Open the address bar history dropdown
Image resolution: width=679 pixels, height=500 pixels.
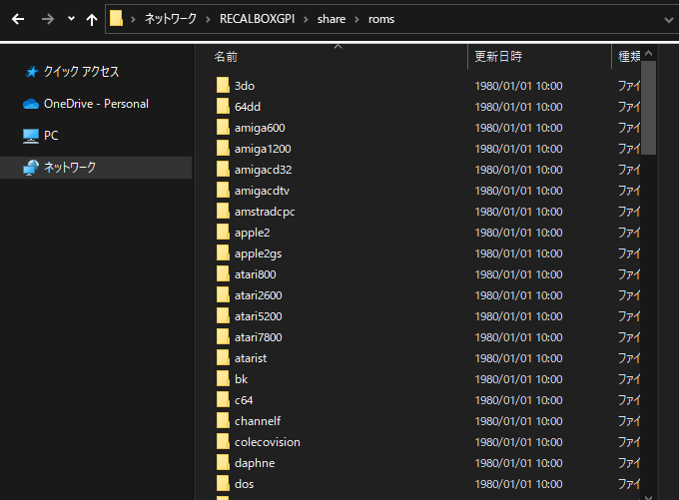(x=668, y=20)
